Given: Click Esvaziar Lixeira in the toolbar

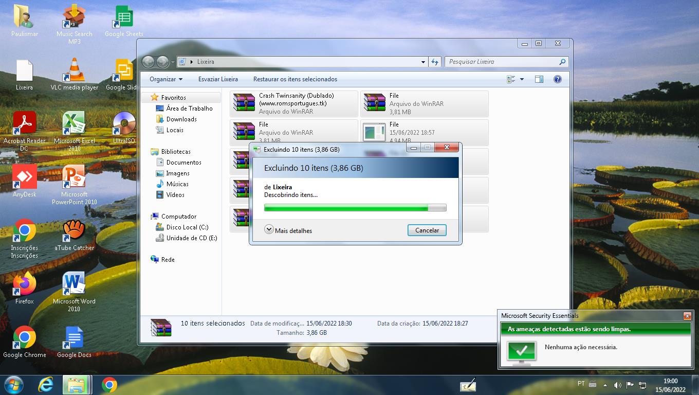Looking at the screenshot, I should [218, 79].
